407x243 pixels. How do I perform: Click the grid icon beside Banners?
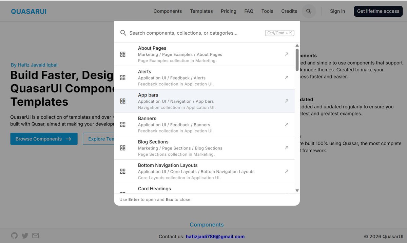pos(123,124)
